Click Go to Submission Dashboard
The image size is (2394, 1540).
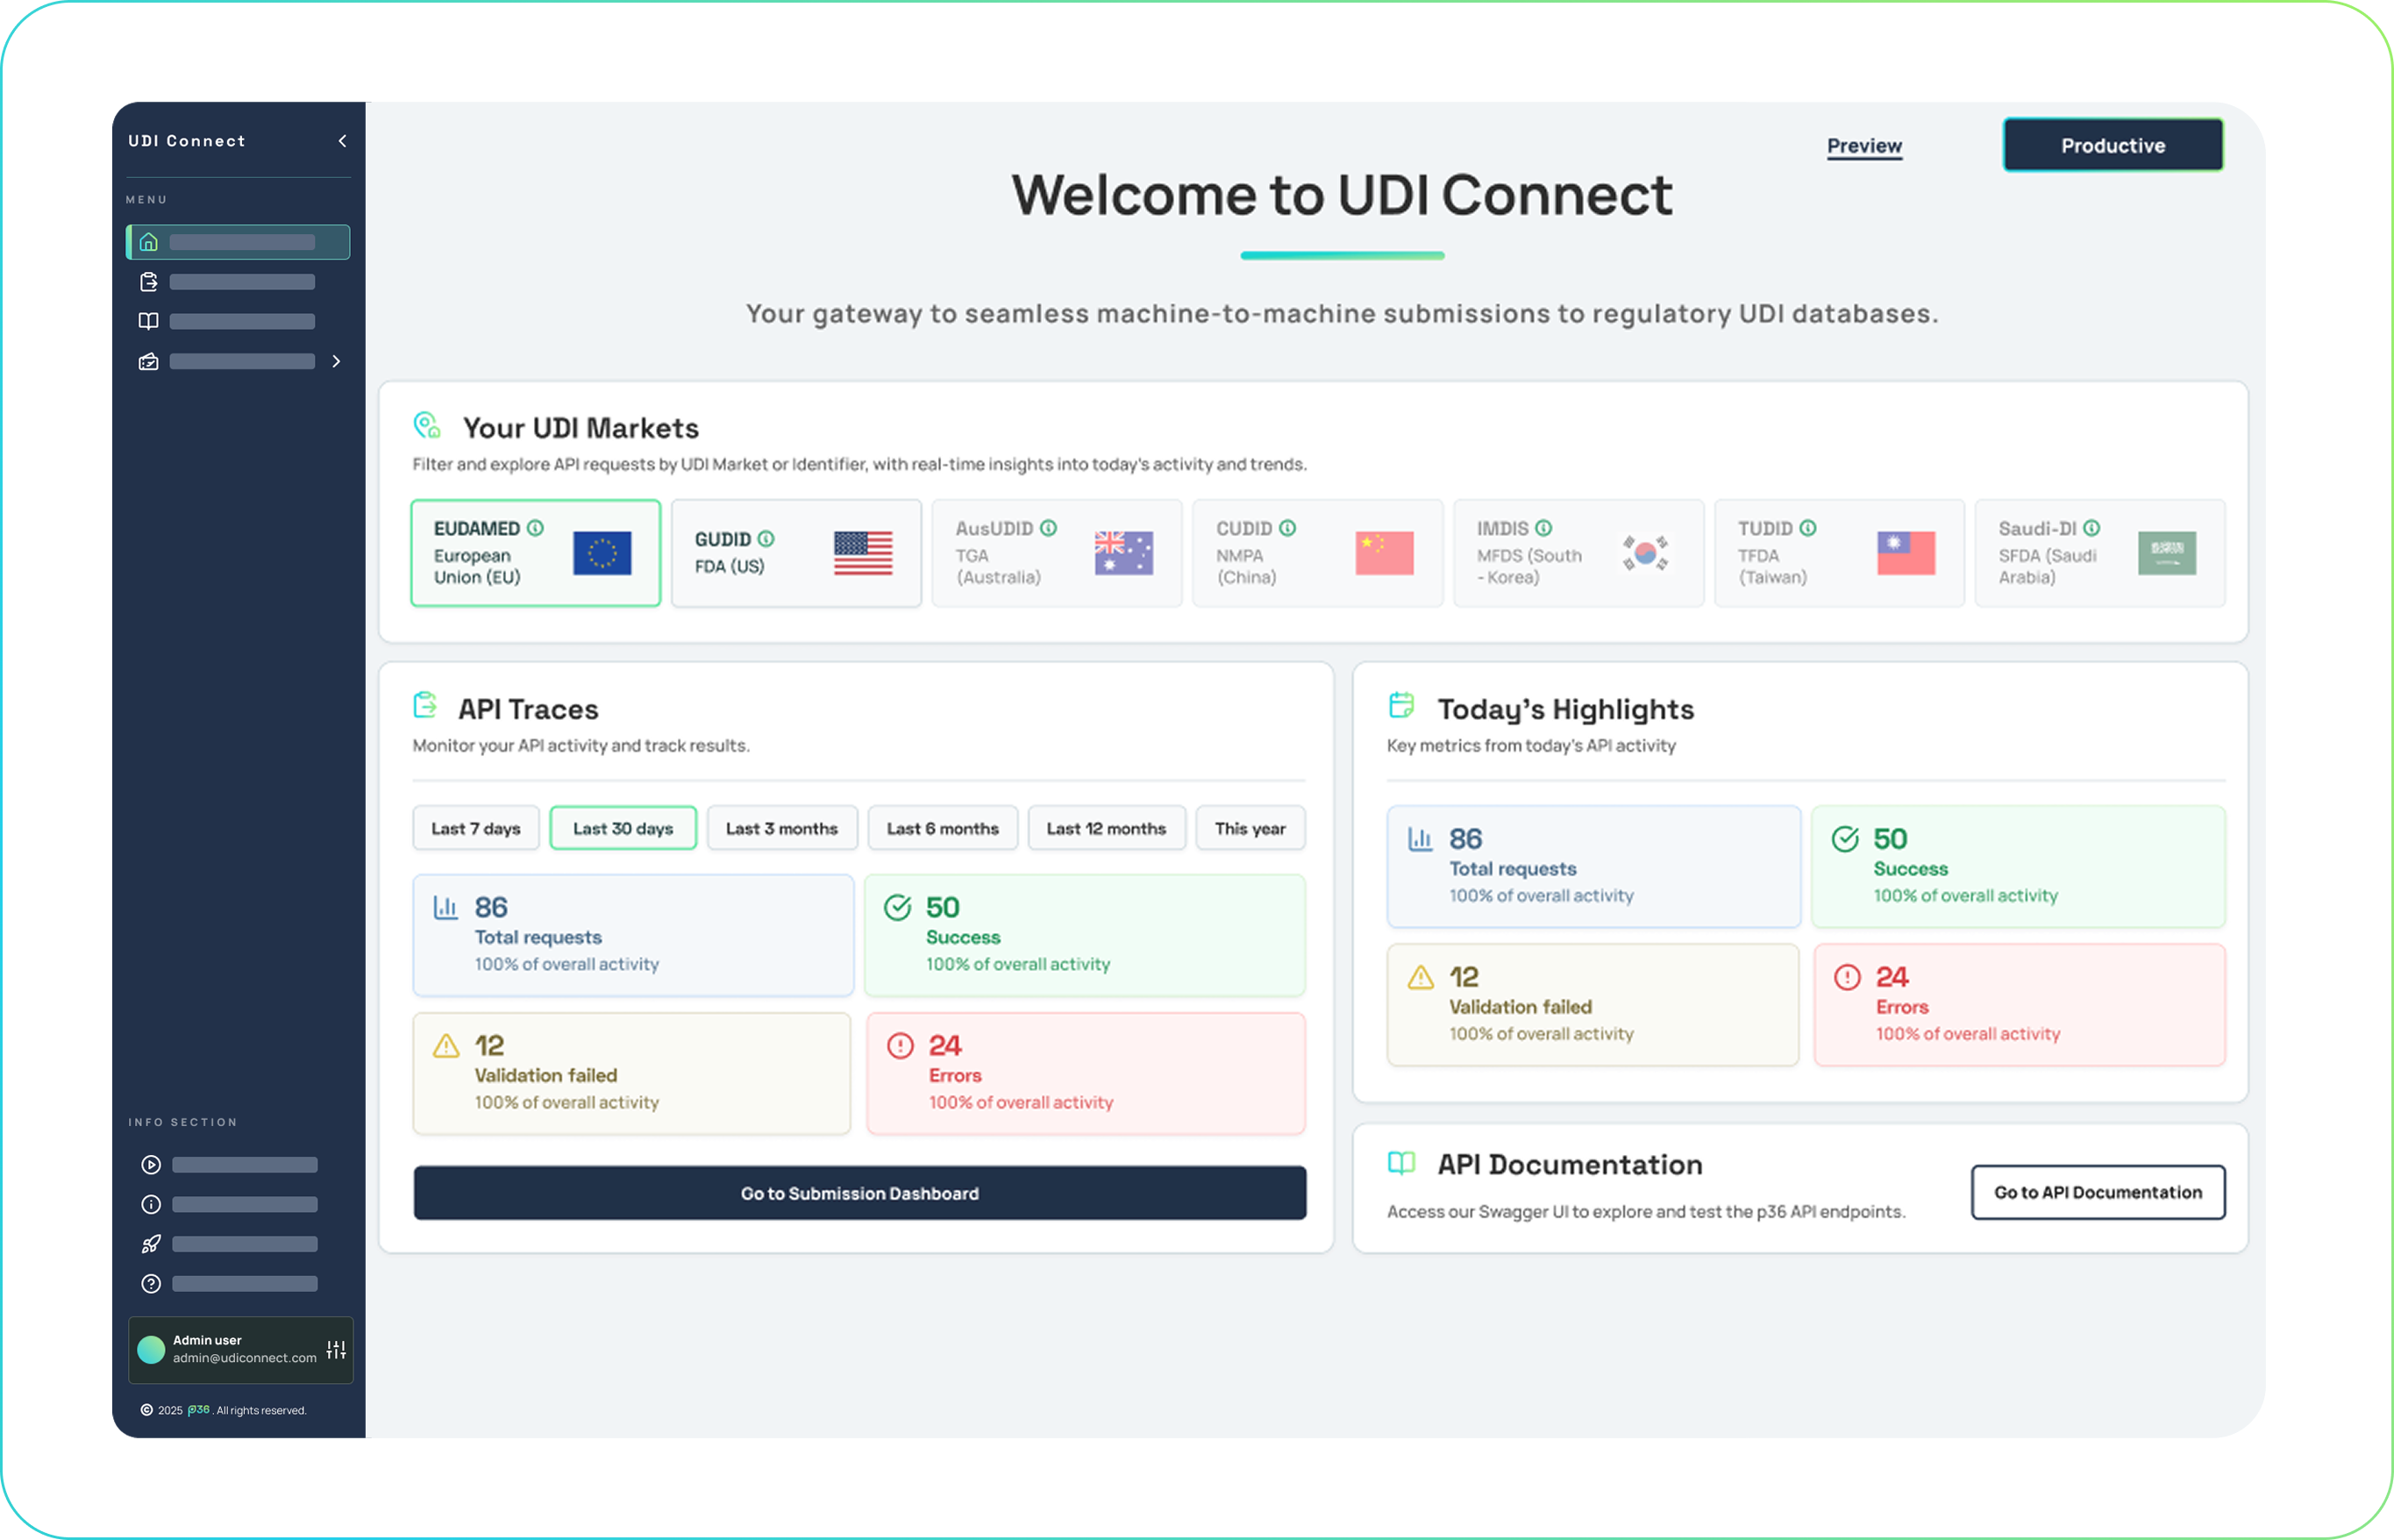click(860, 1193)
